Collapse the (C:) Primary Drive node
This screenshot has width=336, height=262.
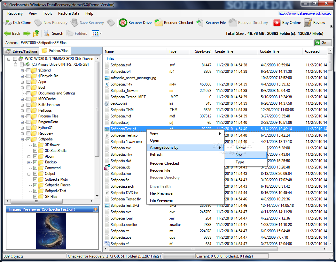(x=15, y=65)
